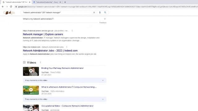Viewport: 198px width, 111px height.
Task: Switch to the "educational leadership" tab
Action: 47,2
